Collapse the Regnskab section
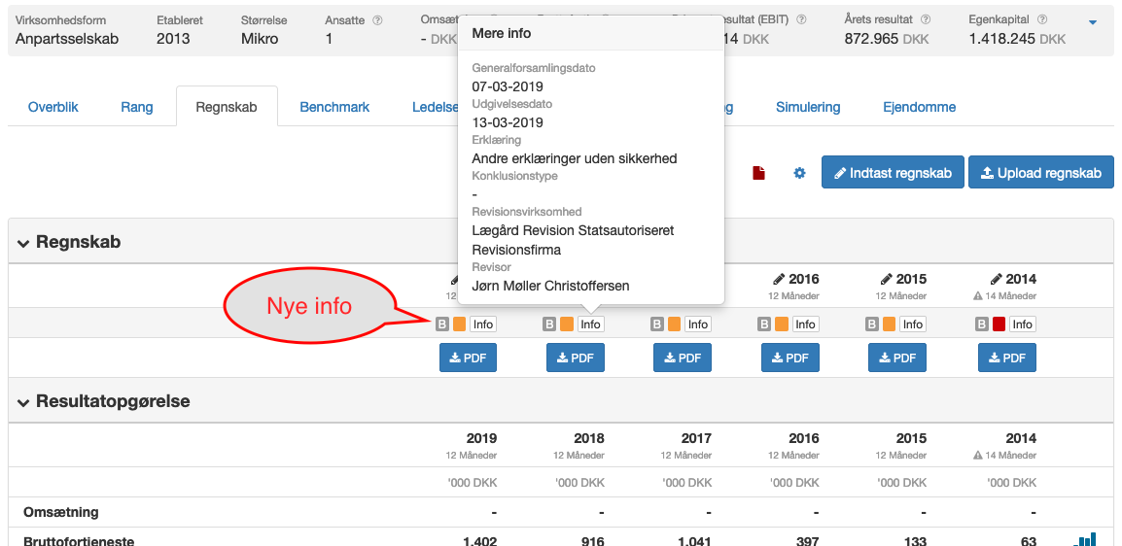Image resolution: width=1122 pixels, height=546 pixels. tap(23, 242)
